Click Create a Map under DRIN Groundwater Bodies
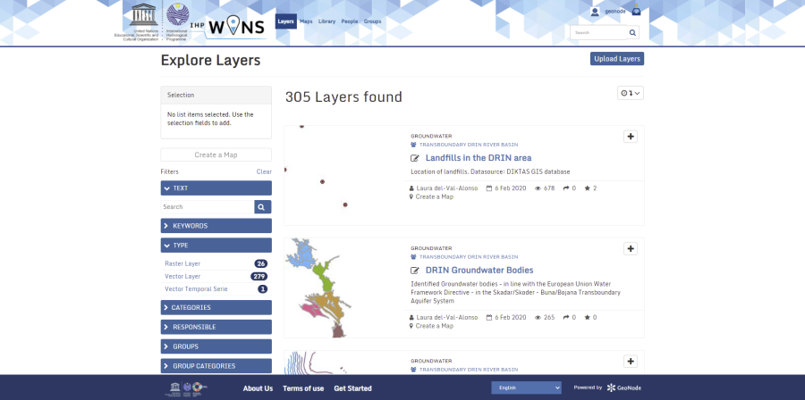Screen dimensions: 805x400 [435, 326]
